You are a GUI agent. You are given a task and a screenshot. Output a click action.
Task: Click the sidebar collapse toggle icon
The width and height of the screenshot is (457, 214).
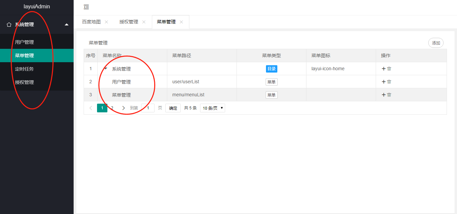tap(86, 7)
